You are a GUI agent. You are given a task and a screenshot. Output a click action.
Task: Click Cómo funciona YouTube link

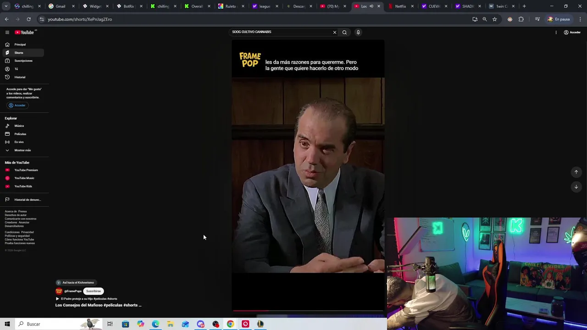click(19, 239)
